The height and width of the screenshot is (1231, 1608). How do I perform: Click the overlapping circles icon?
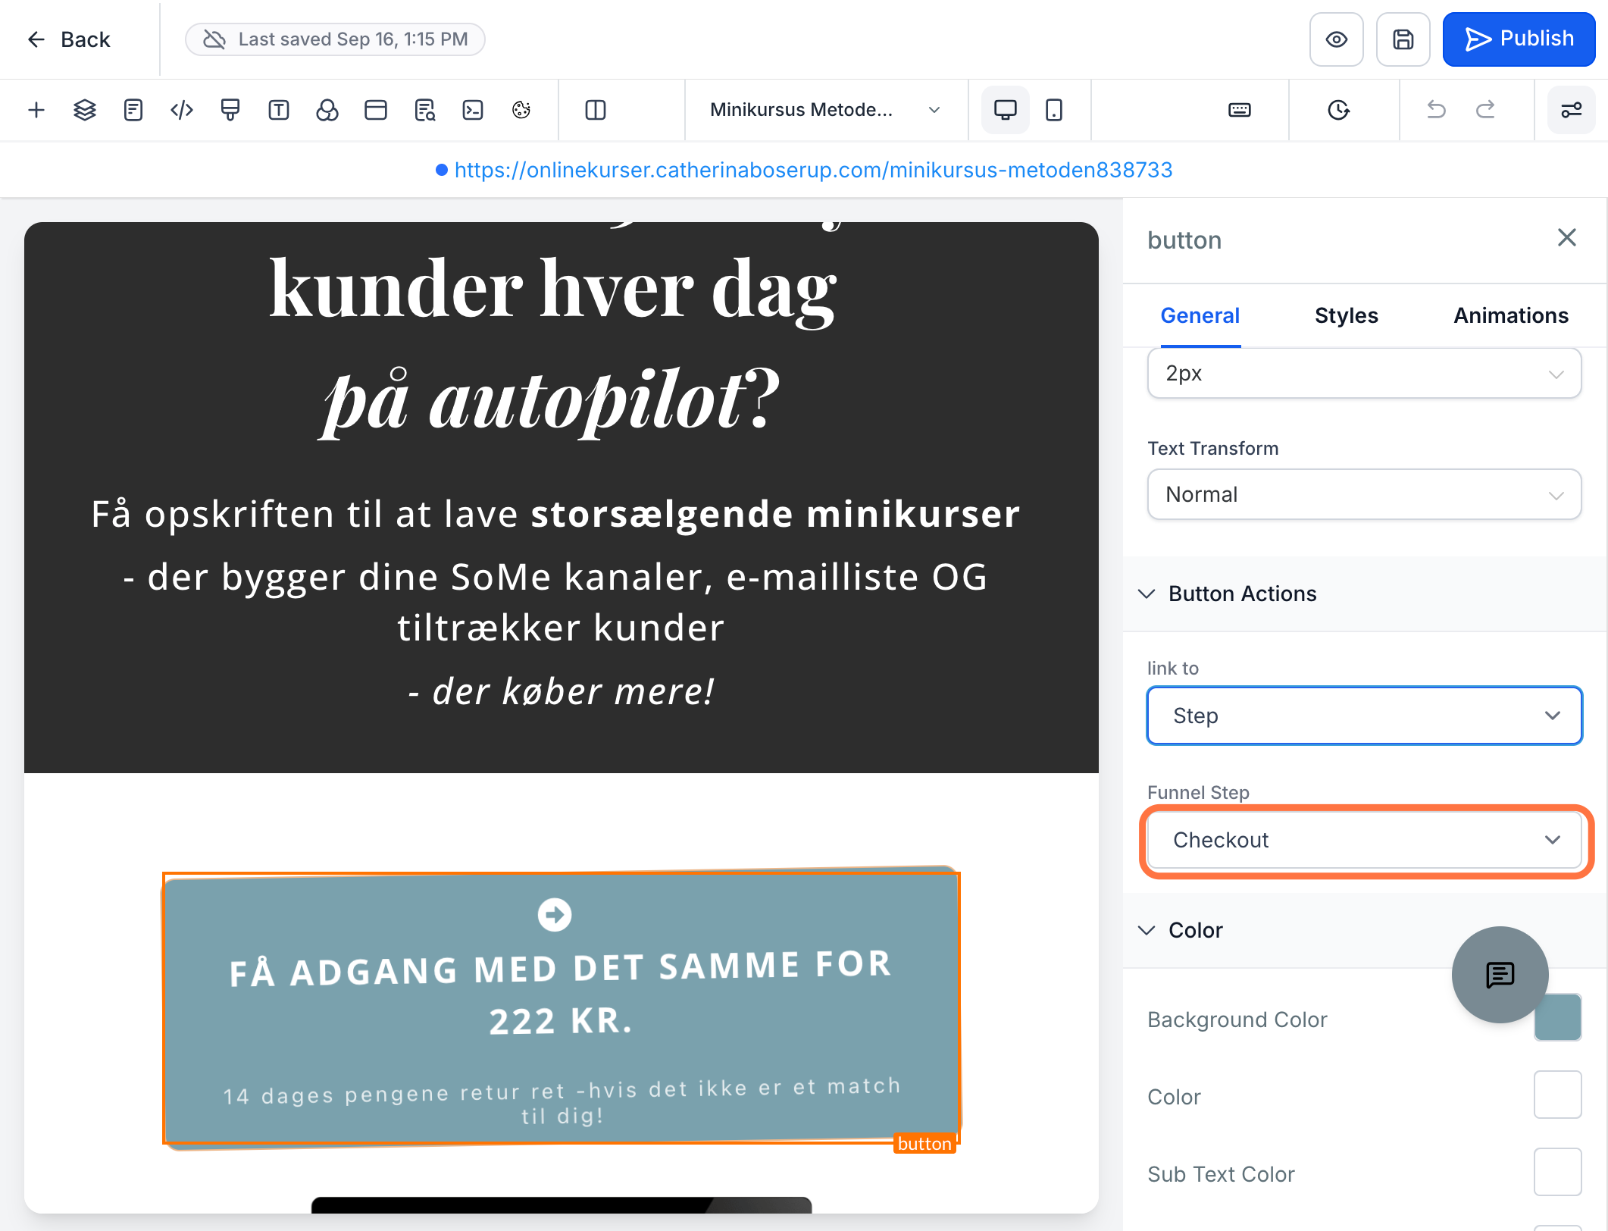(x=327, y=111)
